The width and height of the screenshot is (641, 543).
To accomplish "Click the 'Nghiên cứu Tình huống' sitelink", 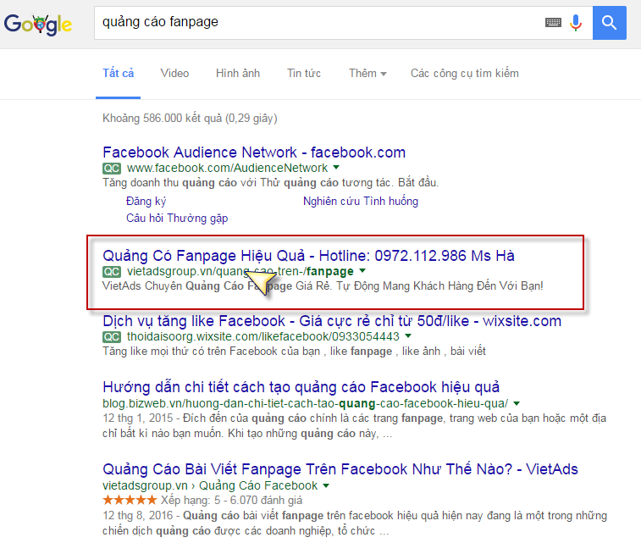I will (x=361, y=201).
